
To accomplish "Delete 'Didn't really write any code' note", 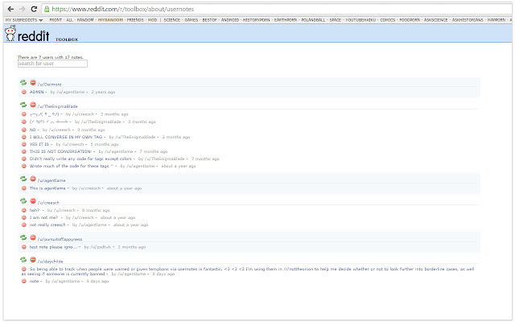I will 23,159.
